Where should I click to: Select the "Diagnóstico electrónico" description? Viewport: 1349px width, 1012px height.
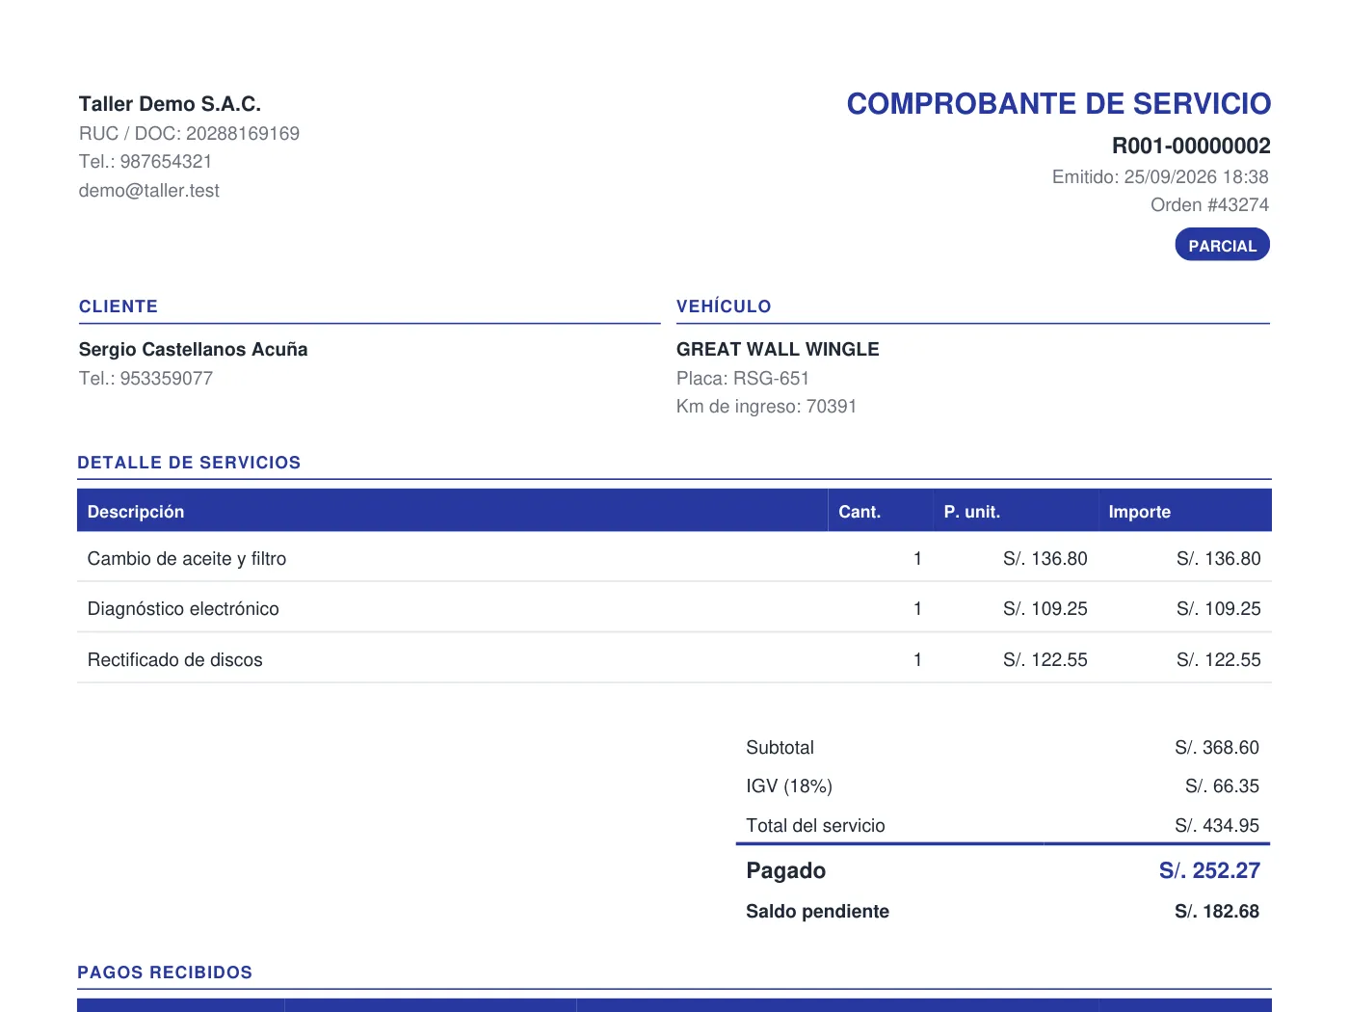click(x=183, y=608)
